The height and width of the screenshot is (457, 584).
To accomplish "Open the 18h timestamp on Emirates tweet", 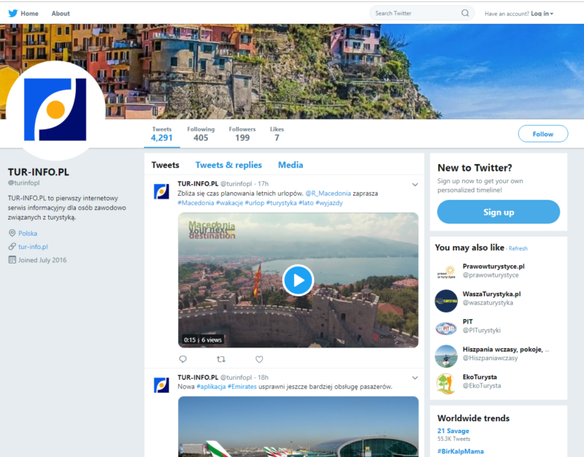I will tap(263, 377).
